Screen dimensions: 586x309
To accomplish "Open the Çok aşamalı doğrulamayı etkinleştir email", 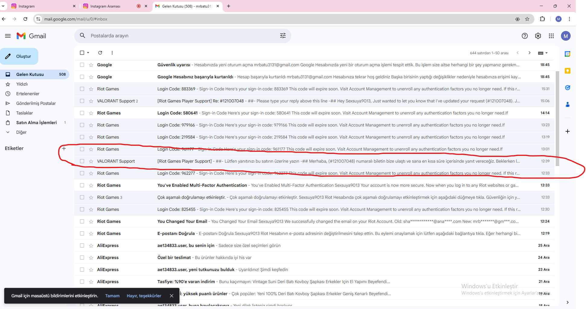I will pyautogui.click(x=314, y=197).
